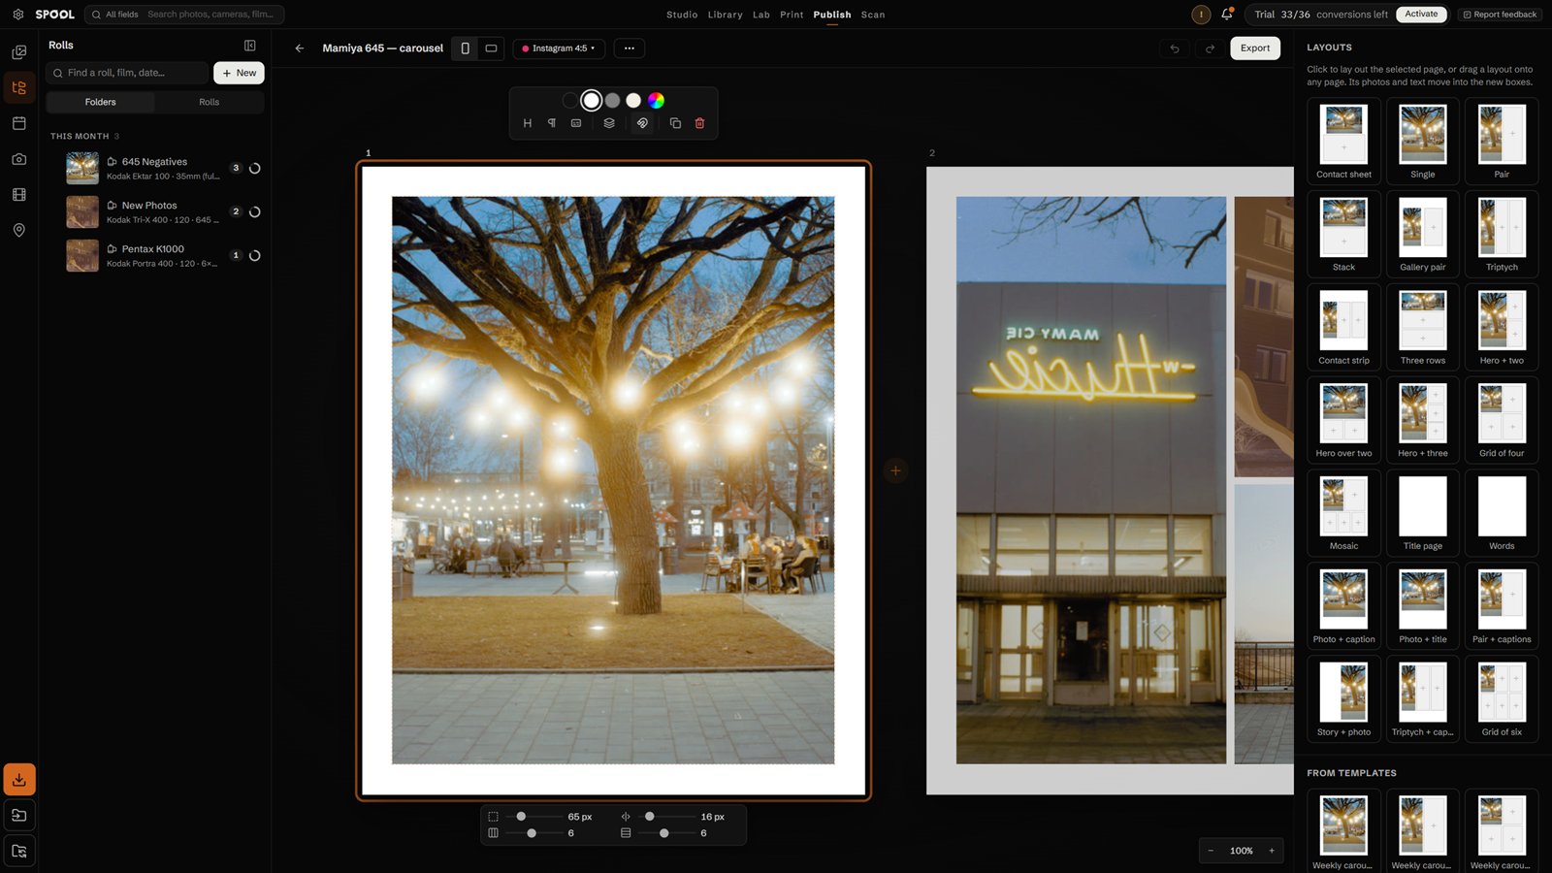Open the settings gear beside the SPOOL logo
Screen dimensions: 1552x873
point(17,15)
